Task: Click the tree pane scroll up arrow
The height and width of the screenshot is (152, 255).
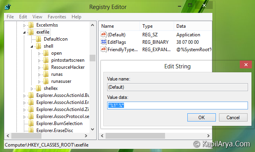Action: (93, 25)
